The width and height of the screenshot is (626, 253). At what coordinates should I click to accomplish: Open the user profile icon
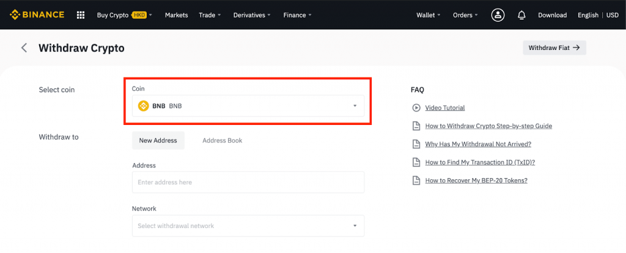pyautogui.click(x=498, y=15)
